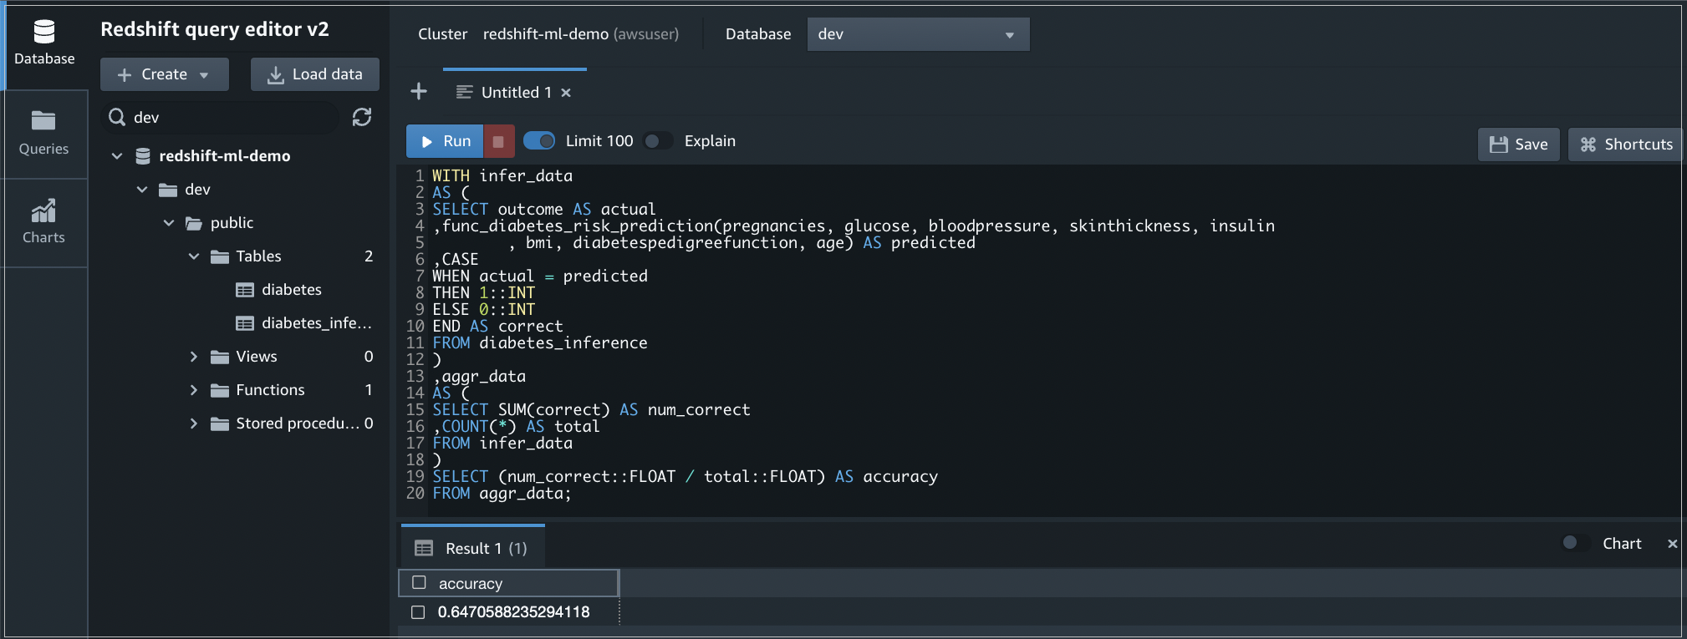Save the query
Image resolution: width=1687 pixels, height=639 pixels.
click(x=1519, y=145)
